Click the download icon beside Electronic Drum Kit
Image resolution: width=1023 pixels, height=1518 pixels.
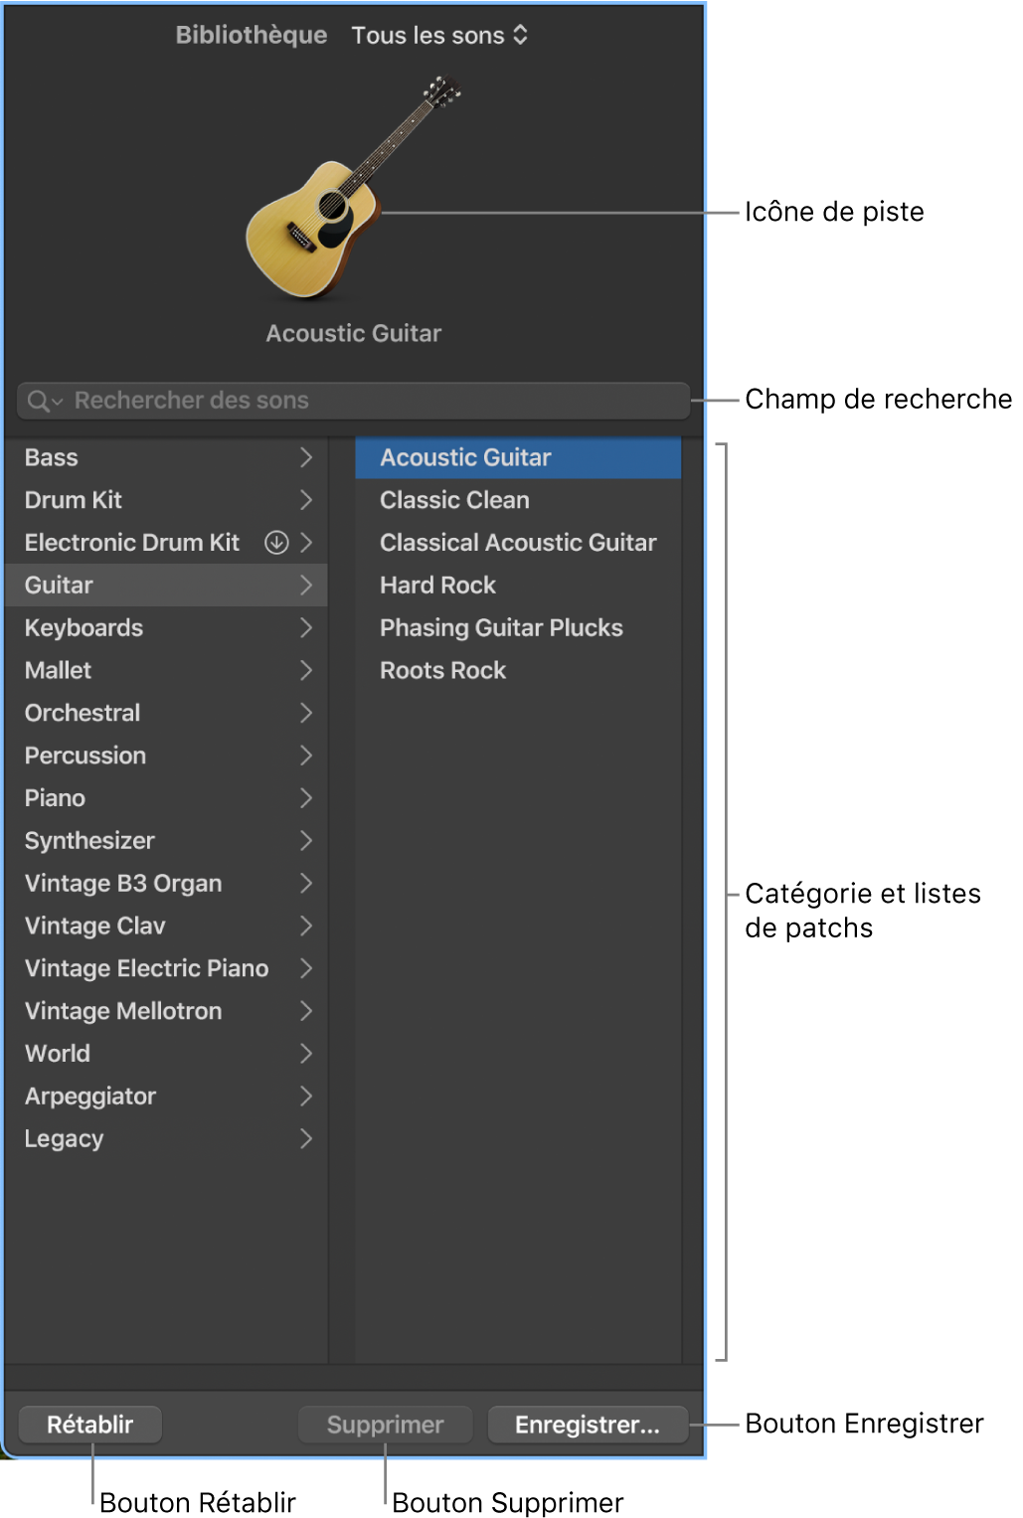point(276,543)
